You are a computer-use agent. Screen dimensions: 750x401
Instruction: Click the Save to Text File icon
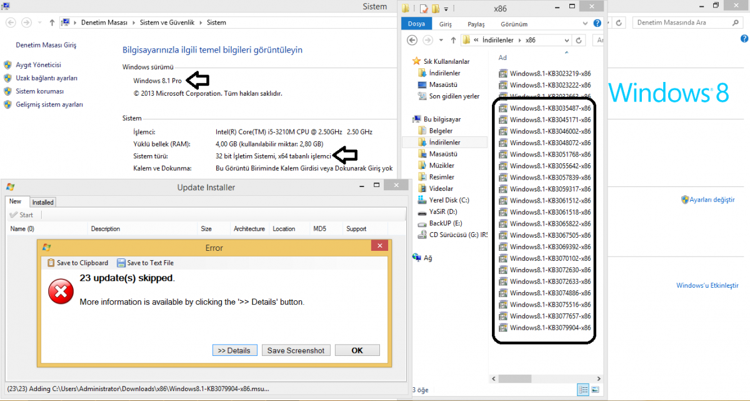121,263
